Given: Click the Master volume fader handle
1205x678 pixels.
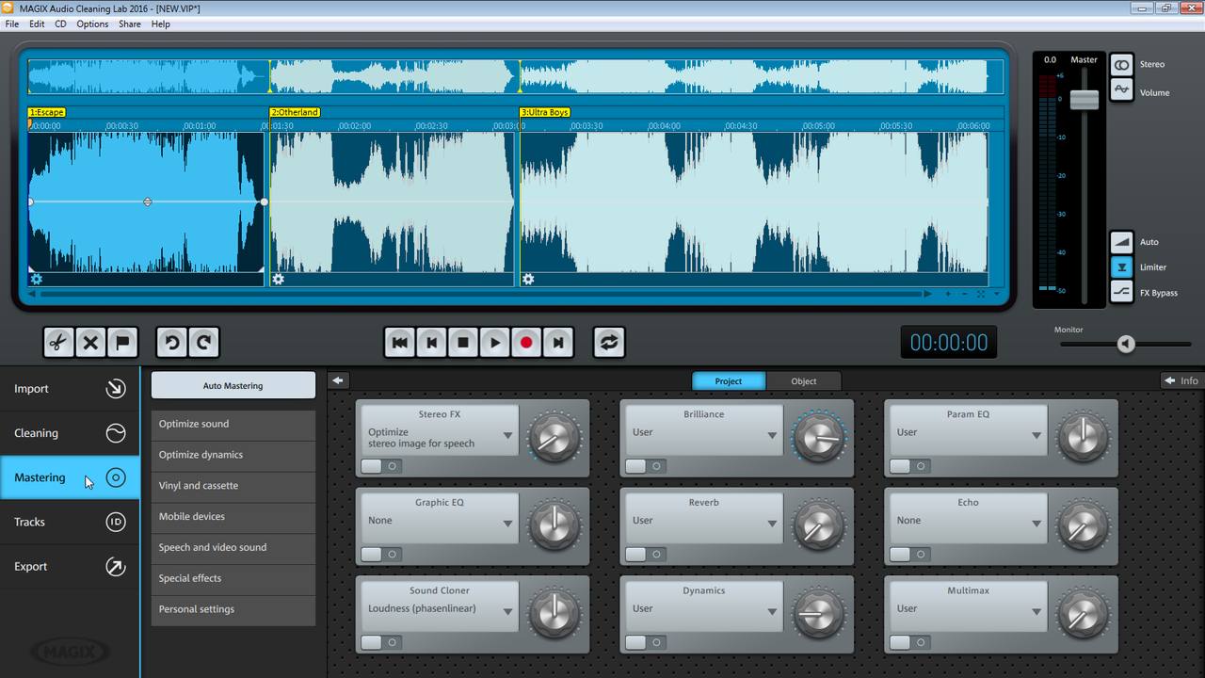Looking at the screenshot, I should click(1084, 100).
